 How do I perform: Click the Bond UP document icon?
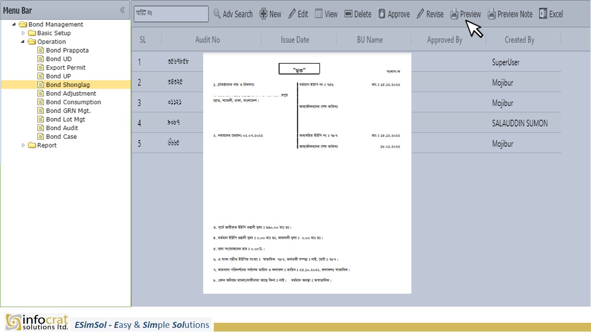click(x=41, y=76)
